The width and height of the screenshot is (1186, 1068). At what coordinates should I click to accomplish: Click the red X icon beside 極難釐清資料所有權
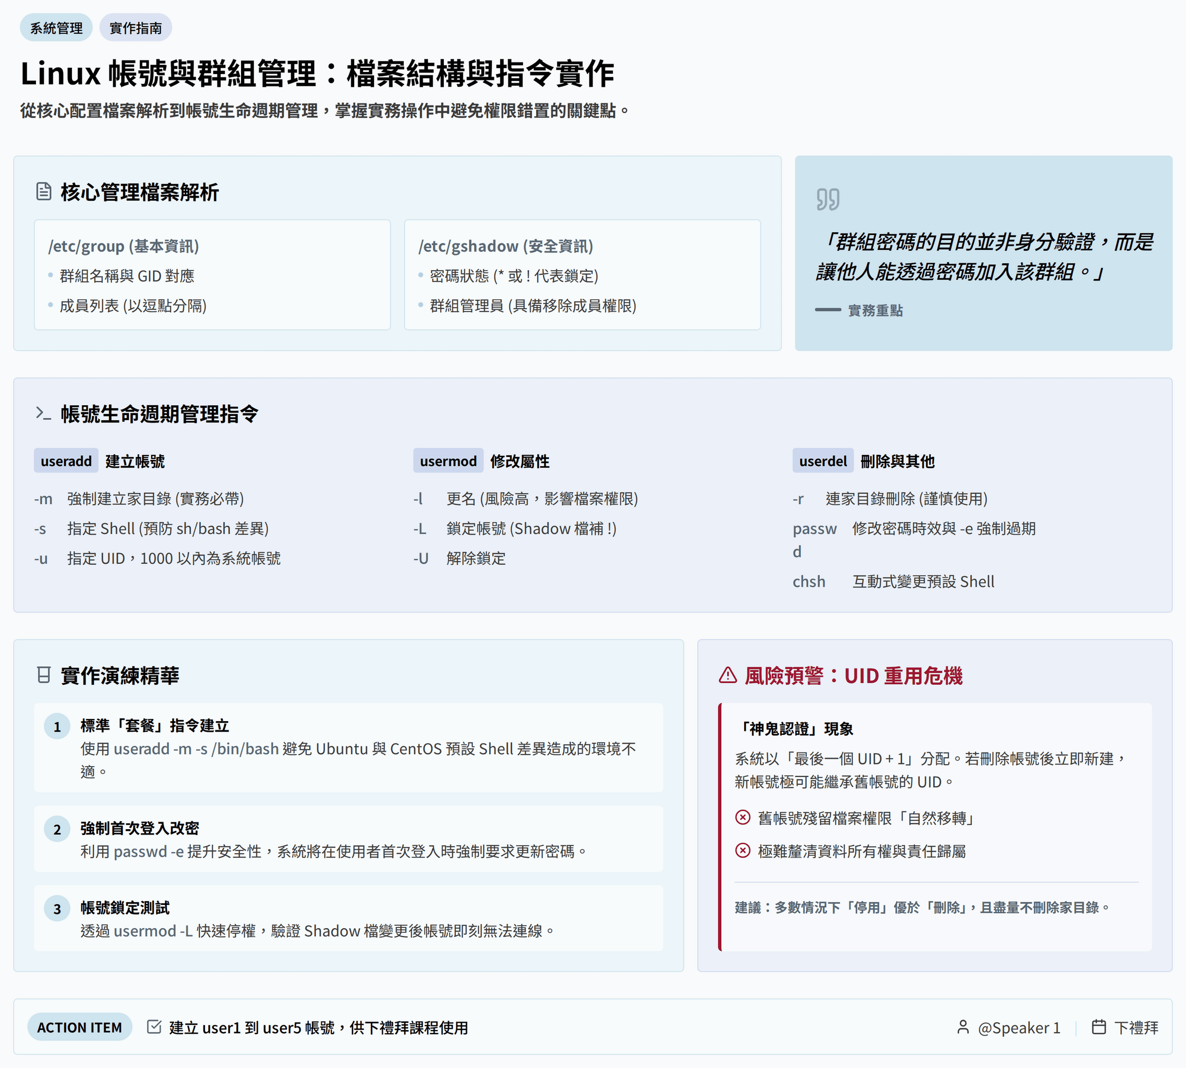pos(743,851)
